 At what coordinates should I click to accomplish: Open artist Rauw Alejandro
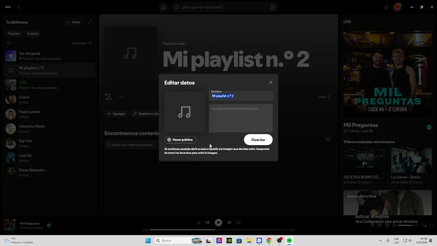(50, 173)
